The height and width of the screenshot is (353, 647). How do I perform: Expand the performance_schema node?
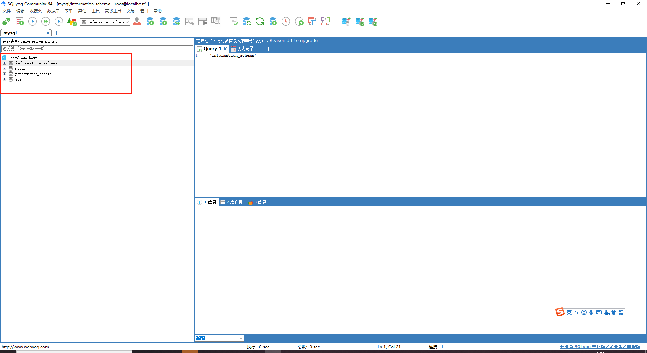coord(5,74)
